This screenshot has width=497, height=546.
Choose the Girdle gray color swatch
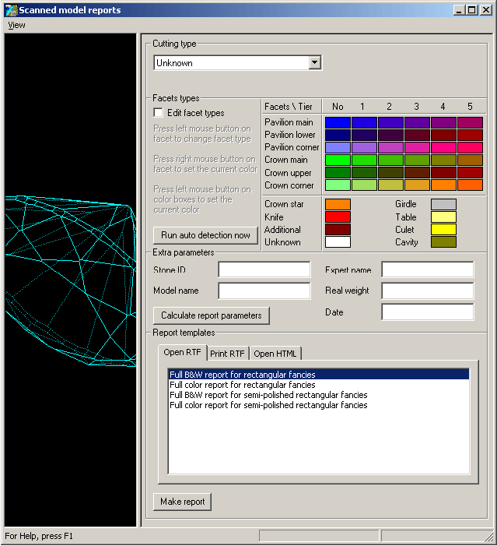click(x=443, y=204)
